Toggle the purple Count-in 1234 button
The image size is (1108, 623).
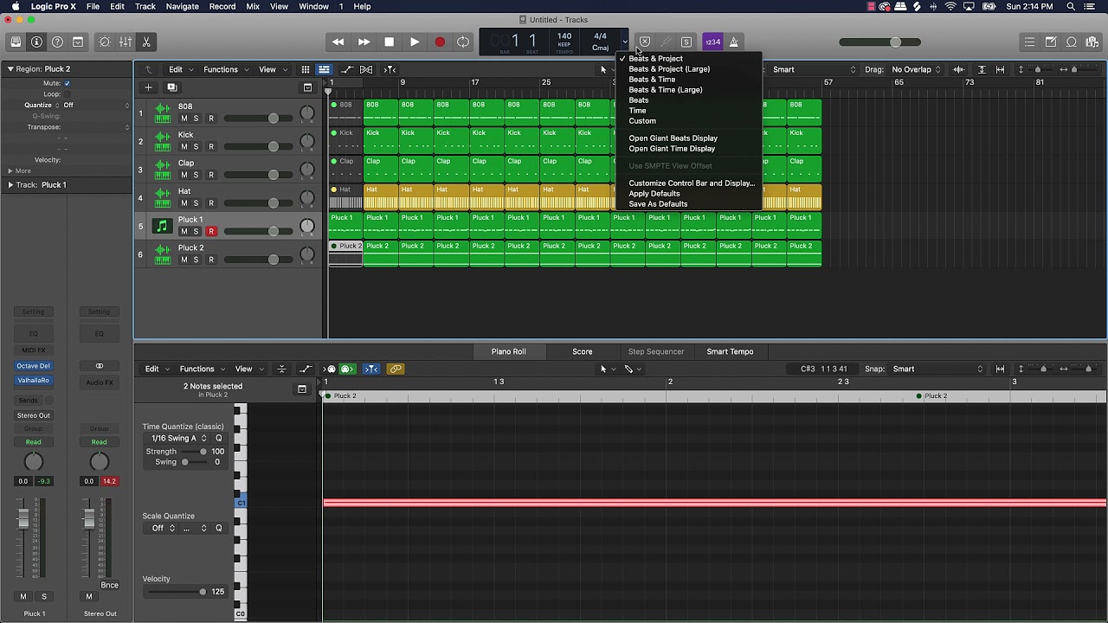712,42
